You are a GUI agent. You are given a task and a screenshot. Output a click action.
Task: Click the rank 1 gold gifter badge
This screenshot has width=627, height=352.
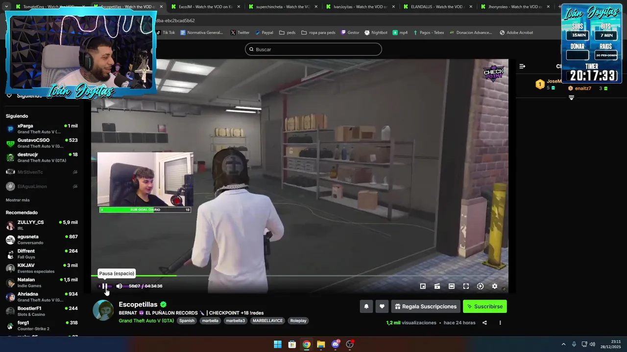tap(540, 85)
